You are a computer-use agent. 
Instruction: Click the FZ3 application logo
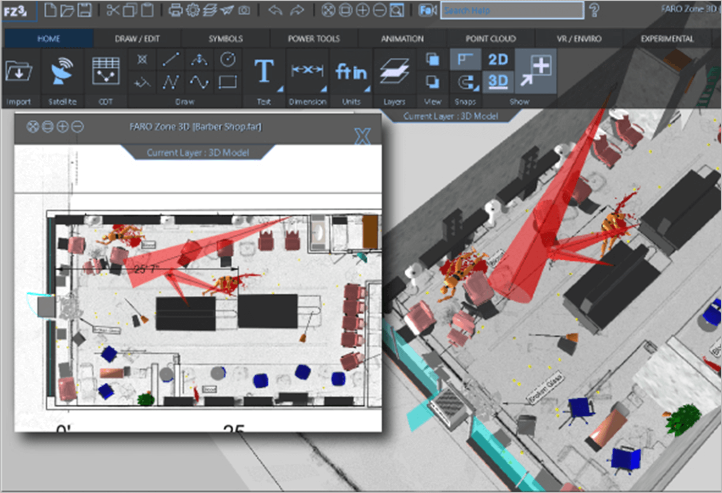coord(15,11)
